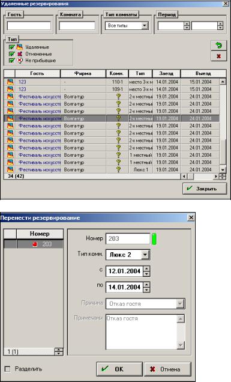Click the Комната input field

coord(77,26)
